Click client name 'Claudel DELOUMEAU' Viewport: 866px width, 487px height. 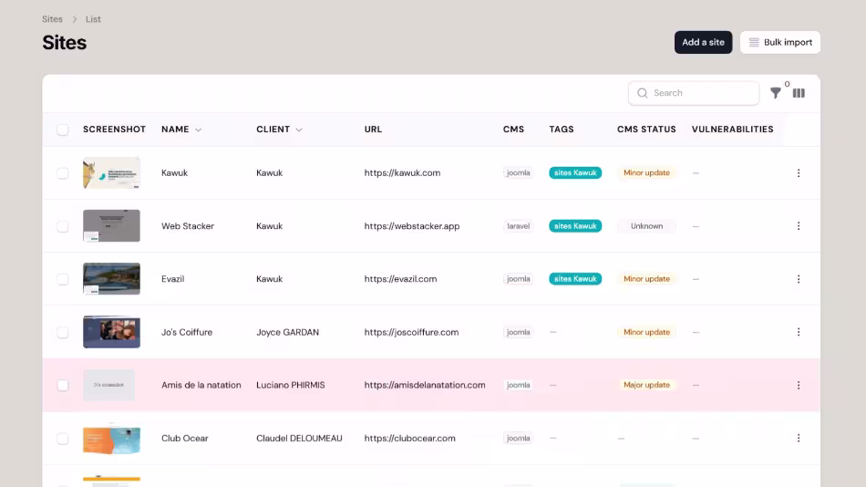pos(299,439)
